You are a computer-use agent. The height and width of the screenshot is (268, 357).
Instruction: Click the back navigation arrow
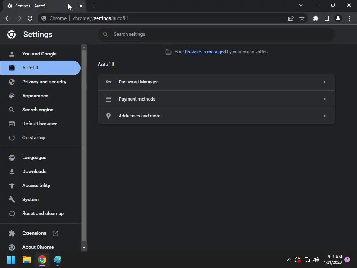coord(8,18)
